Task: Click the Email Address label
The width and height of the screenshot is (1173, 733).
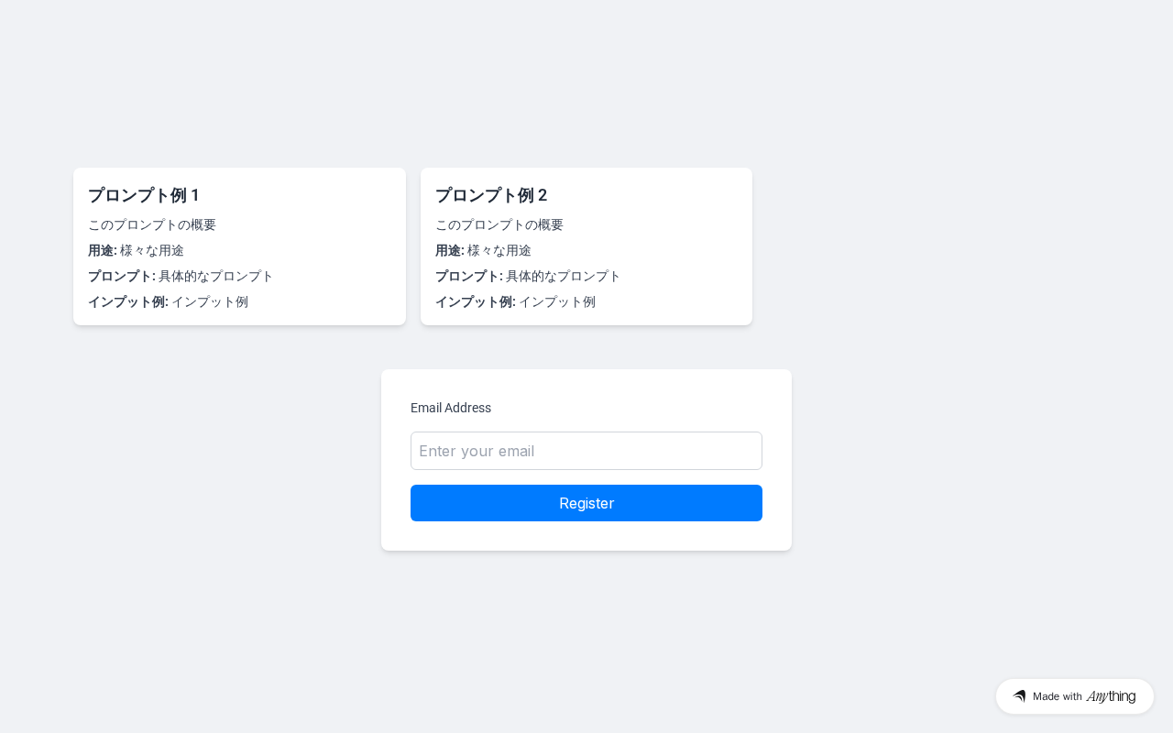Action: coord(451,408)
